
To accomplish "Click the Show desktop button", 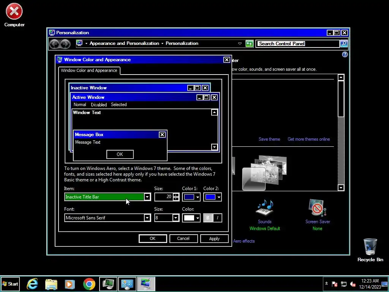I will 385,284.
